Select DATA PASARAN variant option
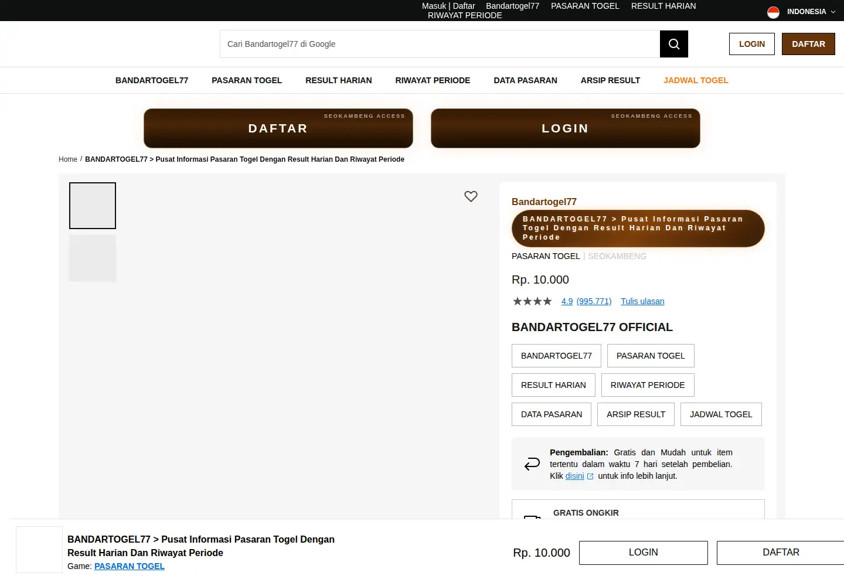Screen dimensions: 844x586 [x=552, y=414]
